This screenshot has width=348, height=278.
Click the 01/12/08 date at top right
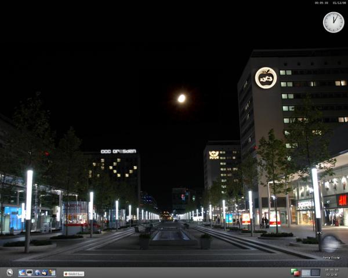(x=339, y=3)
